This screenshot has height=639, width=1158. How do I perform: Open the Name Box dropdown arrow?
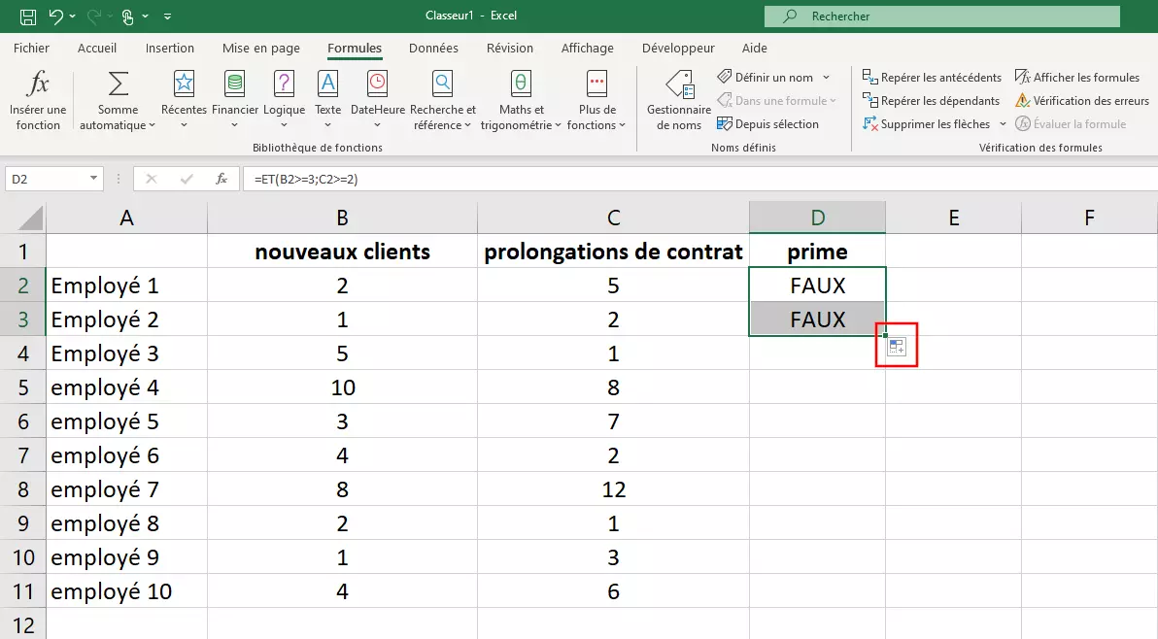click(x=94, y=179)
